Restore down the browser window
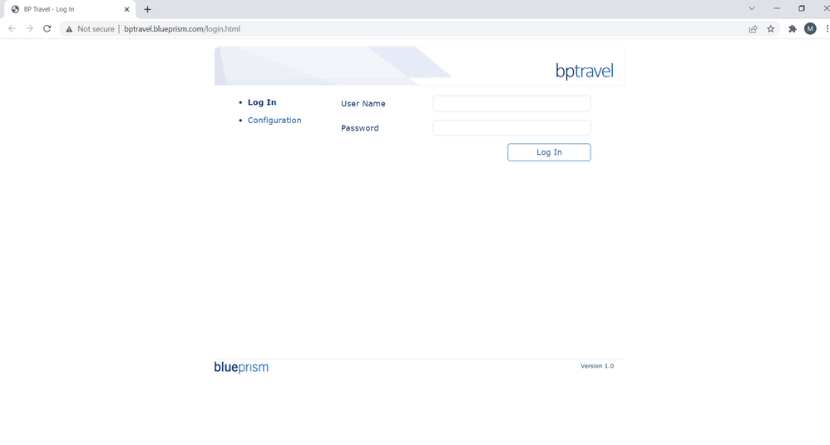This screenshot has height=445, width=830. point(802,8)
